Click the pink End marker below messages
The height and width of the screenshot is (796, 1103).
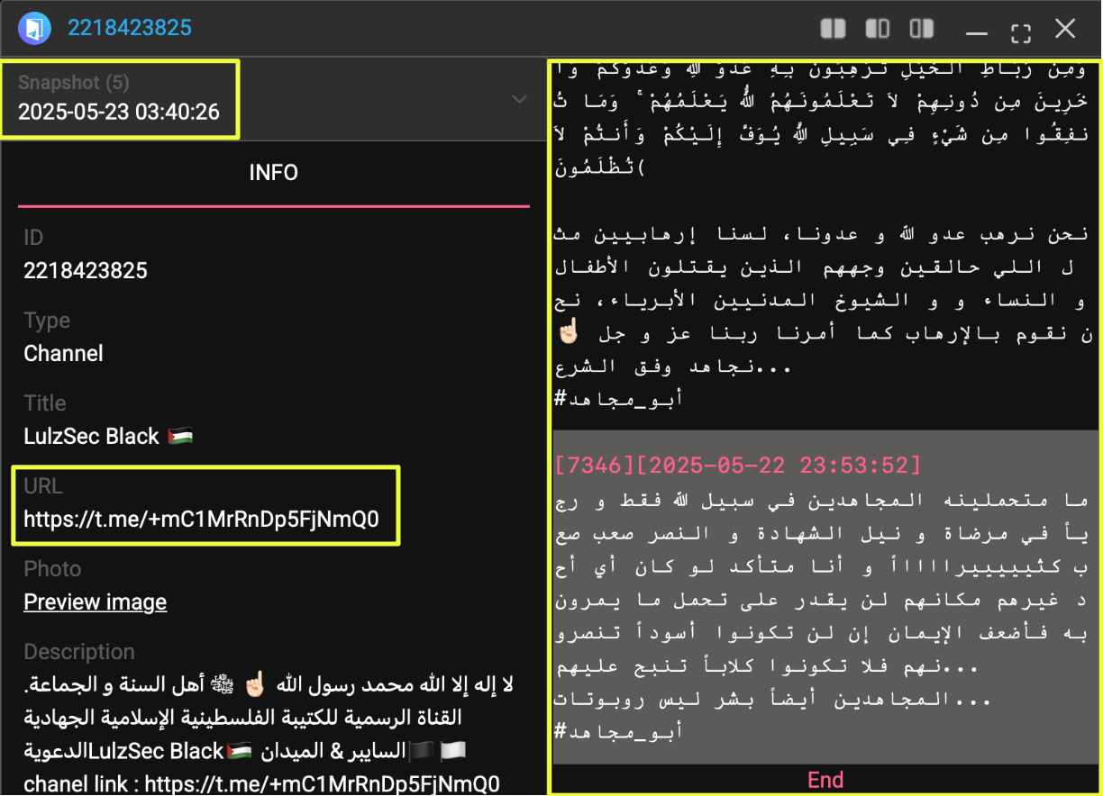[x=825, y=780]
